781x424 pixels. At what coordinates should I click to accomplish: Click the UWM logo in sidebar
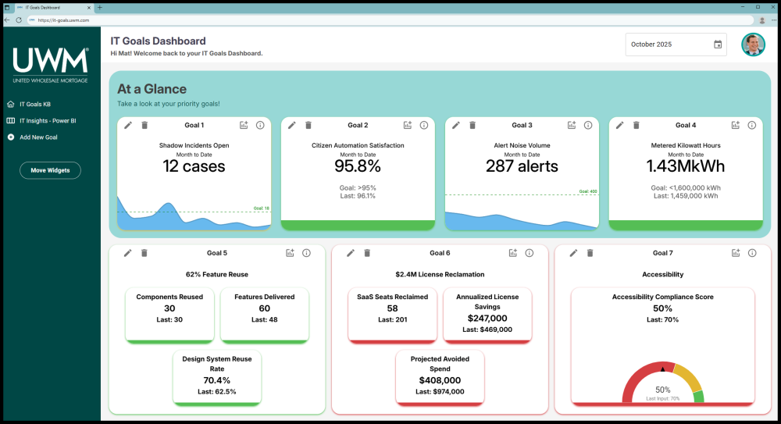(x=50, y=65)
